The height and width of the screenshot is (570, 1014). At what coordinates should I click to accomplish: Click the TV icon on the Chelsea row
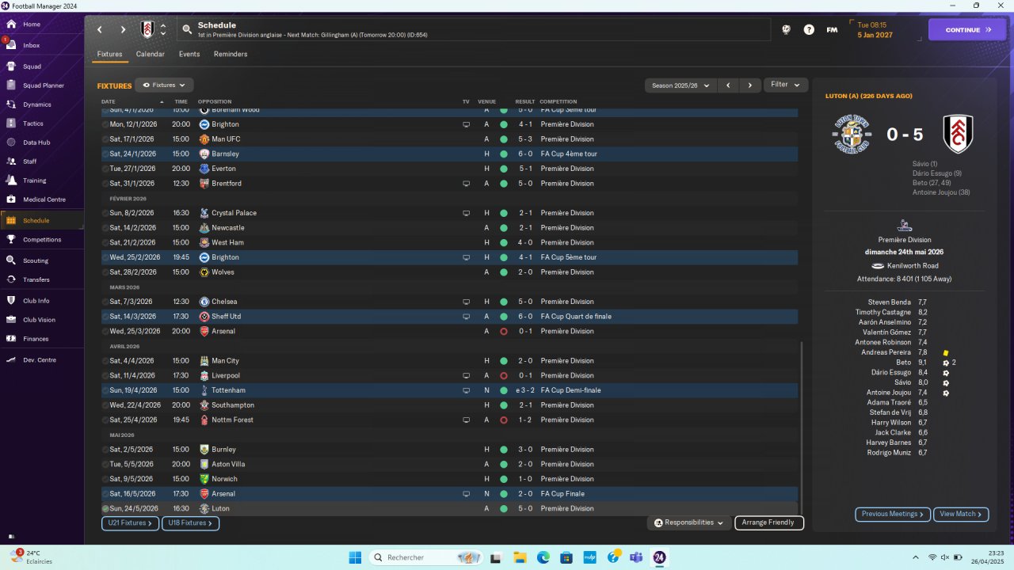467,302
